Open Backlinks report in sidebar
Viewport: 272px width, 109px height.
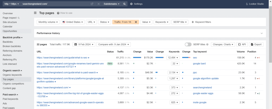coord(8,42)
